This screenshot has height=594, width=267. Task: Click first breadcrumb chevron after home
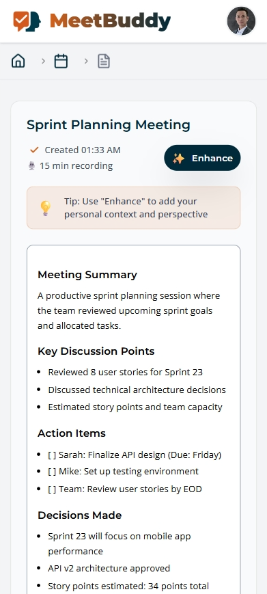43,61
